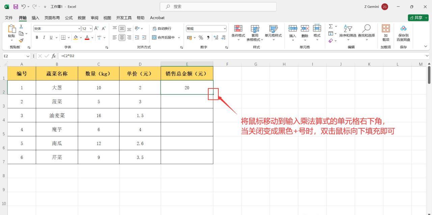Apply percent style (%)
Viewport: 432px width, 215px height.
click(201, 37)
